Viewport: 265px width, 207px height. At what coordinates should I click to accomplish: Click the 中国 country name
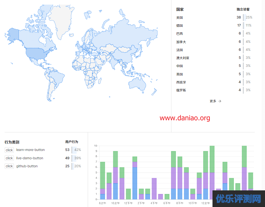point(179,66)
